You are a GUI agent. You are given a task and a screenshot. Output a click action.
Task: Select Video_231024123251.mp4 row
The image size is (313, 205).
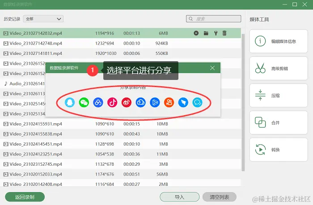pyautogui.click(x=120, y=154)
